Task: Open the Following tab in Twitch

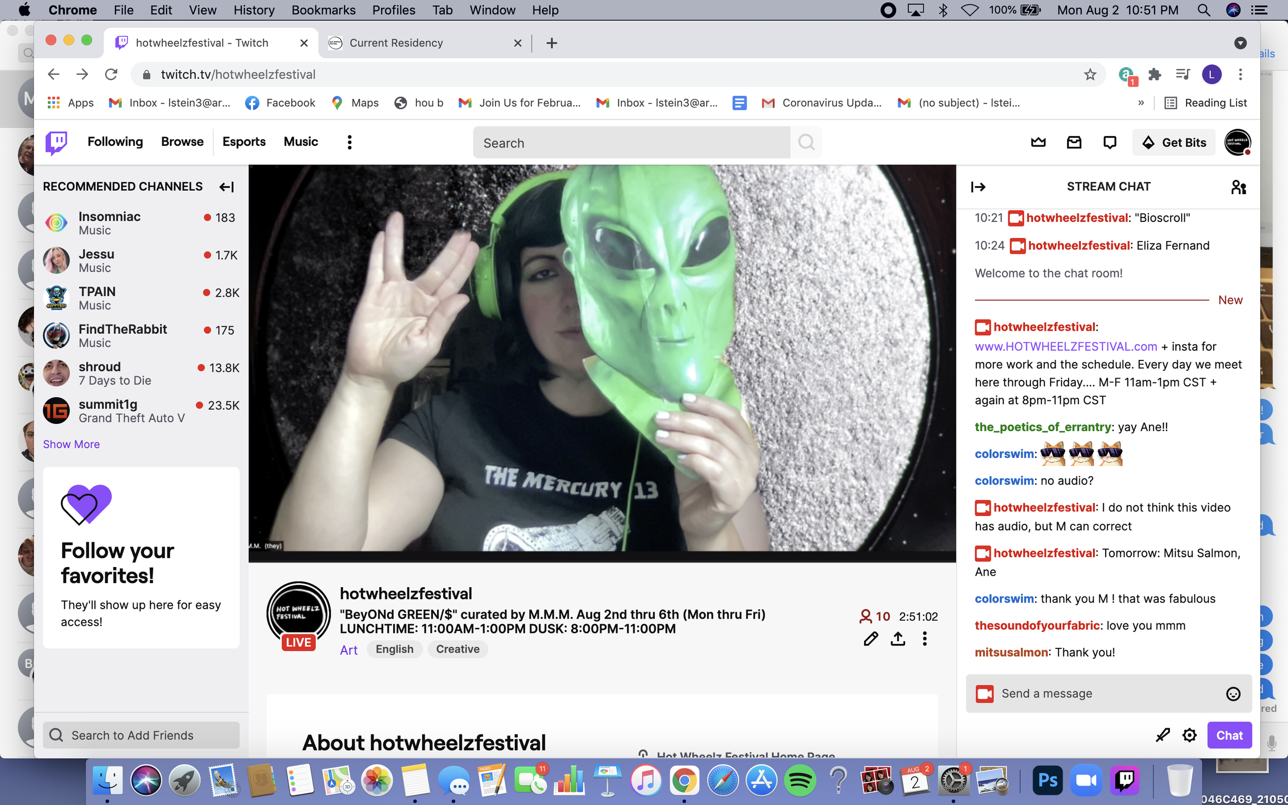Action: [x=115, y=142]
